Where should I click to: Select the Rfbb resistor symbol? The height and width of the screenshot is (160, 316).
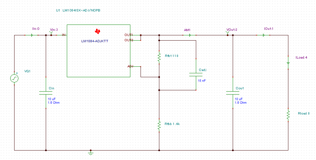[159, 125]
